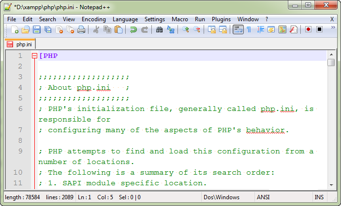Toggle show all characters pilcrow icon

[x=249, y=29]
